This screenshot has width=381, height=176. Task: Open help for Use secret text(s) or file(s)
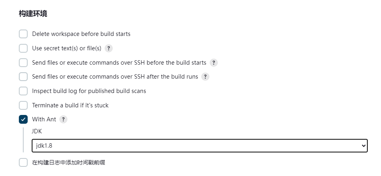coord(109,48)
